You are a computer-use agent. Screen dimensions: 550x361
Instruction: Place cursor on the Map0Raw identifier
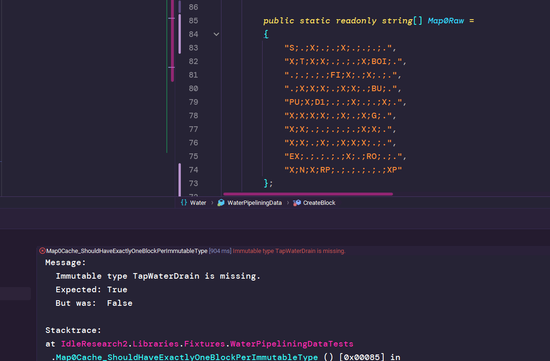point(446,21)
